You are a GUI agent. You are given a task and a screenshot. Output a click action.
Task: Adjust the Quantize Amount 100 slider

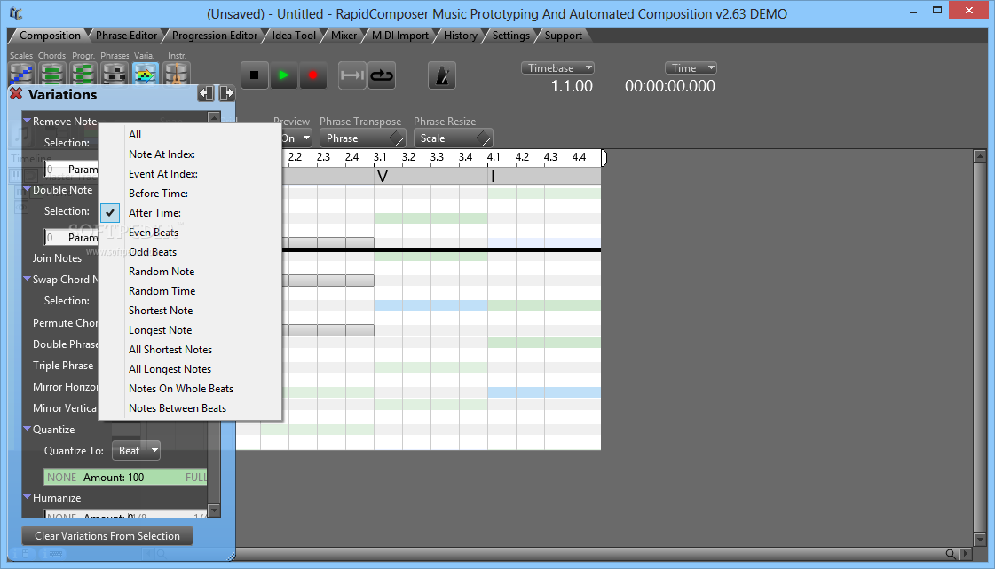point(126,477)
